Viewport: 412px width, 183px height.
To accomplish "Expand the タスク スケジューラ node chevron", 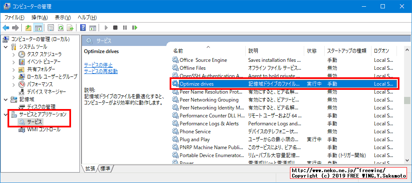I will tap(14, 54).
